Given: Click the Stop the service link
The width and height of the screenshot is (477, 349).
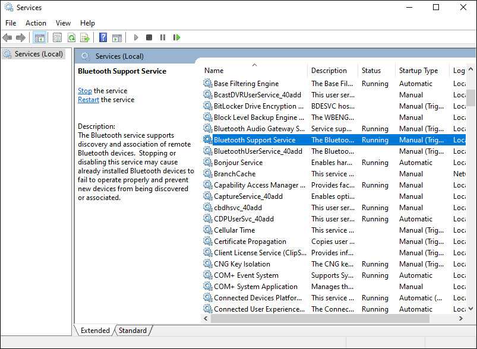Looking at the screenshot, I should point(85,91).
